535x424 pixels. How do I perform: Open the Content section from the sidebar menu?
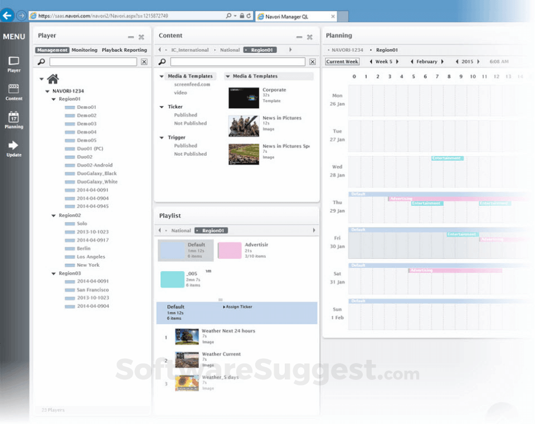(13, 91)
